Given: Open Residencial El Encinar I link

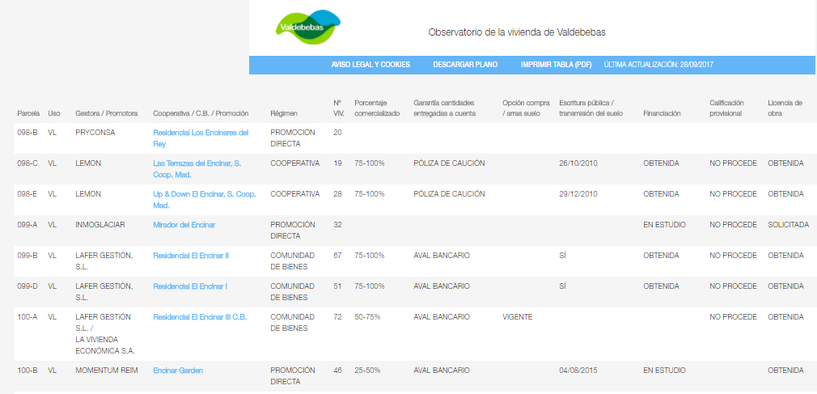Looking at the screenshot, I should click(x=190, y=286).
